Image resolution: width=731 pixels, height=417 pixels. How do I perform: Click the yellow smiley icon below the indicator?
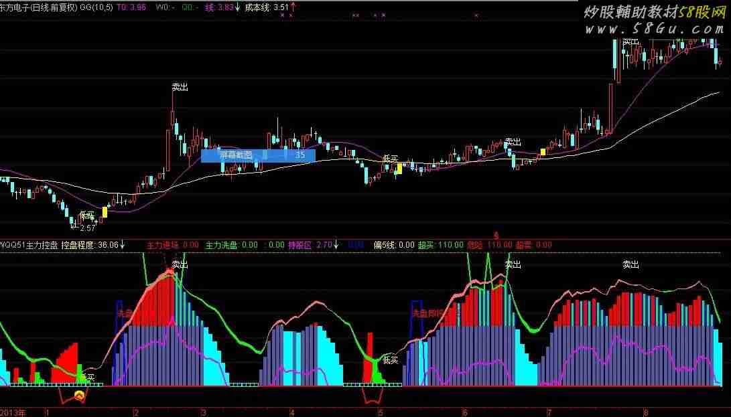80,396
